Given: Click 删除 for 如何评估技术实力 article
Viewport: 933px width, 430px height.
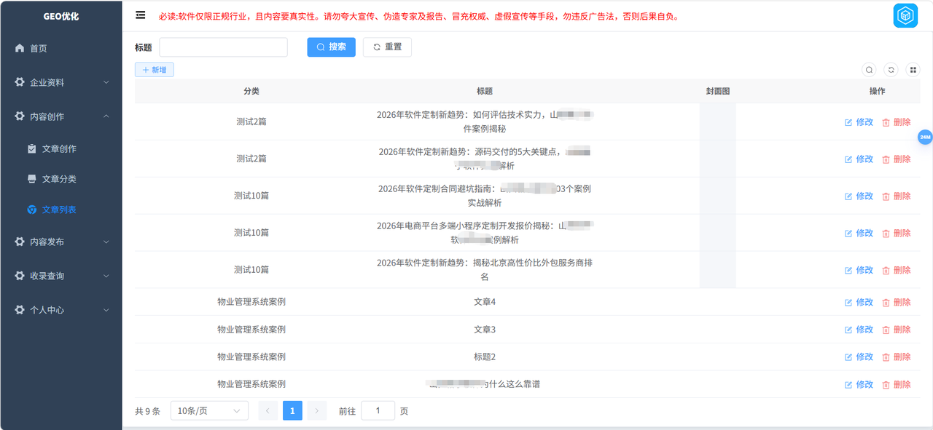Looking at the screenshot, I should [x=897, y=122].
